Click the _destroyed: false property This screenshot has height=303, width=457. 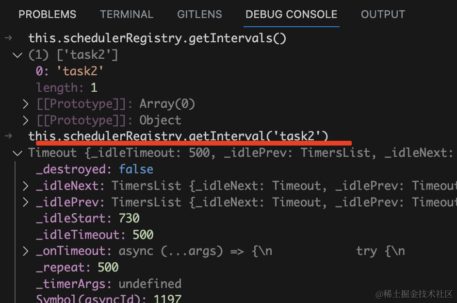tap(94, 169)
